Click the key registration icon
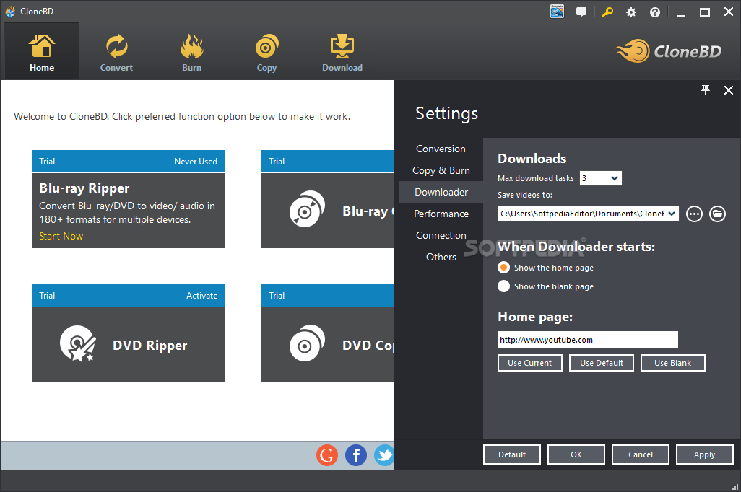 (x=607, y=12)
